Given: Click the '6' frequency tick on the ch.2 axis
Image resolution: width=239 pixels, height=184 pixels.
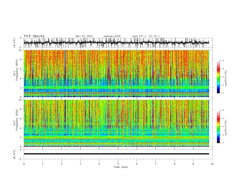Looking at the screenshot, I should 21,118.
